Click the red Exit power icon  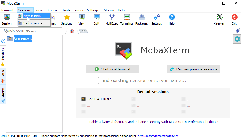click(x=234, y=19)
